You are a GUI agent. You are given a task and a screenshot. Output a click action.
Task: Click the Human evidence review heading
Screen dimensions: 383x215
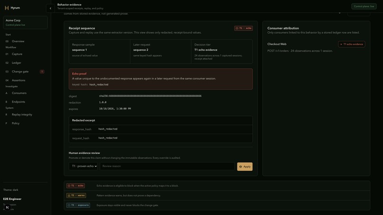pos(84,153)
